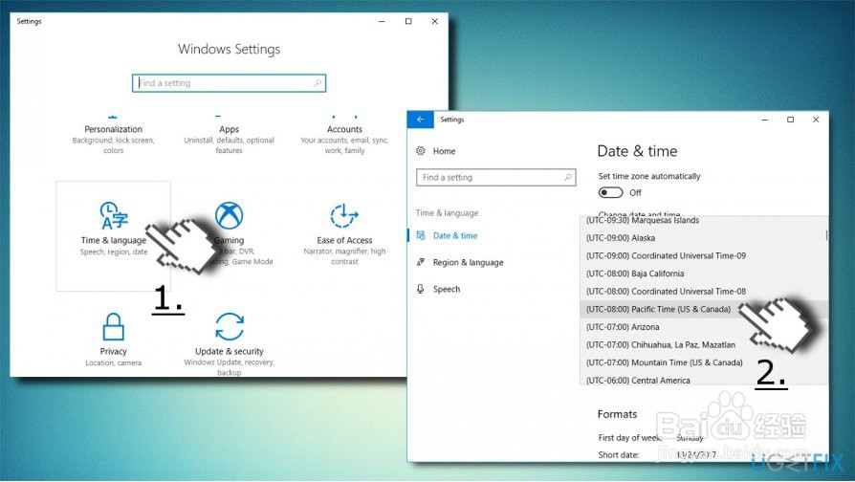
Task: Click the Date & time calendar icon
Action: (x=421, y=235)
